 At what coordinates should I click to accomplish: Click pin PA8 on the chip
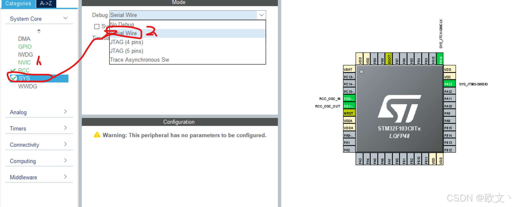[449, 121]
